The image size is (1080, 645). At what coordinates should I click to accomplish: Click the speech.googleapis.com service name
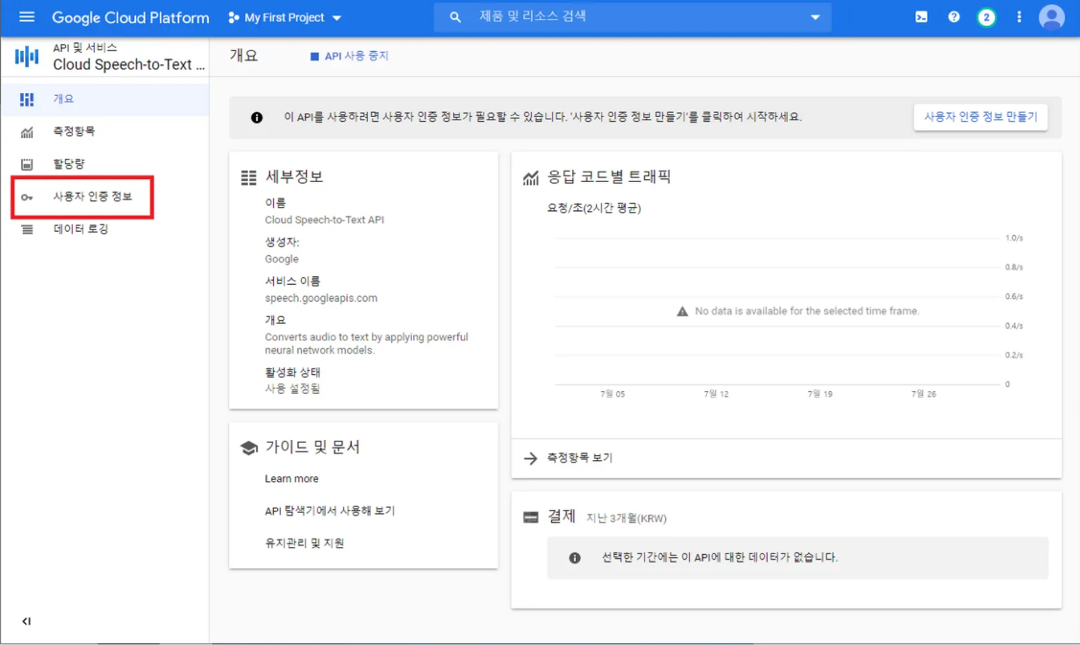point(321,299)
